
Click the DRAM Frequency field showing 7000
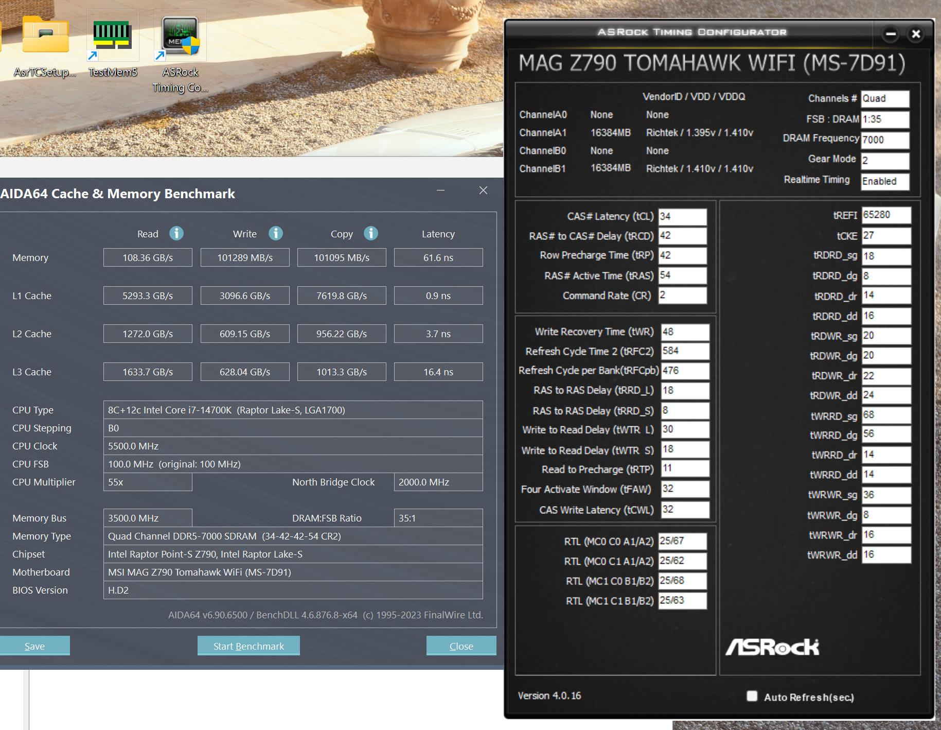(x=885, y=140)
